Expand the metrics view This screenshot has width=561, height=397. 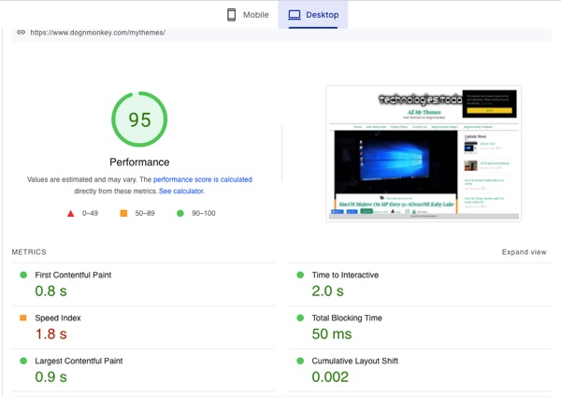(x=524, y=252)
